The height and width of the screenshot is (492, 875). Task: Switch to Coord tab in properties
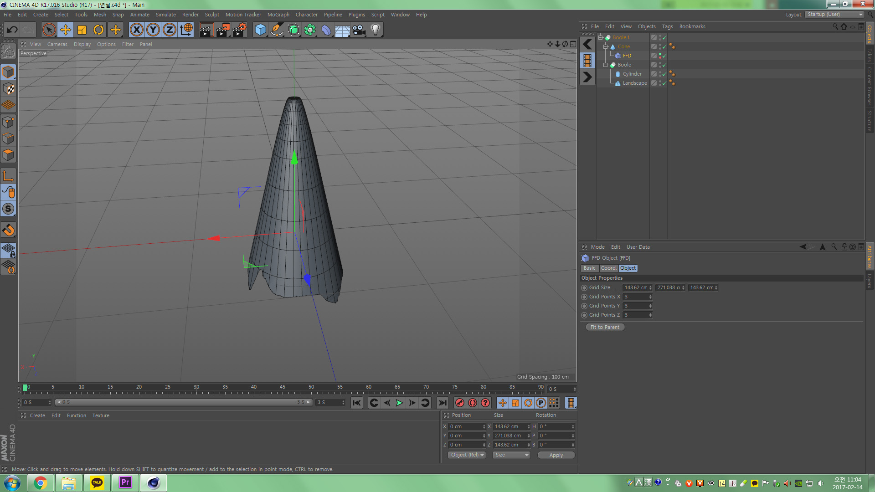[x=607, y=268]
